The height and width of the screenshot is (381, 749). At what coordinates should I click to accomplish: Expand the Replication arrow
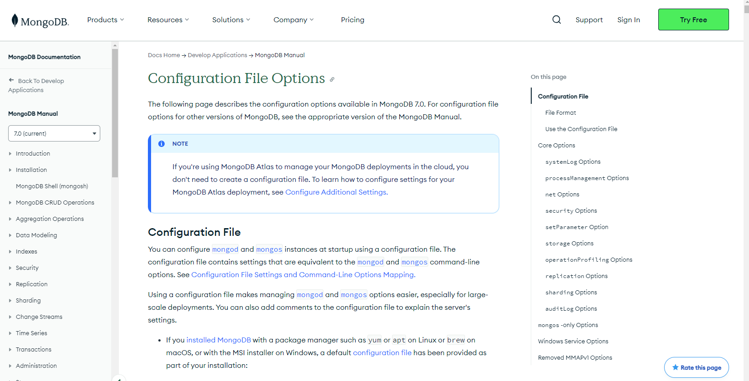pyautogui.click(x=10, y=284)
